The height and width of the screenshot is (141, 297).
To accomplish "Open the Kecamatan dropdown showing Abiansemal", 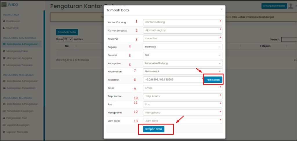I will coord(183,71).
